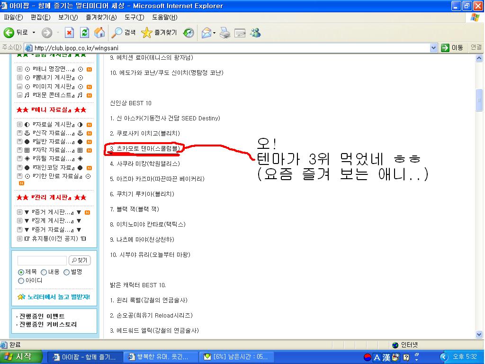Click the sidebar search text field
This screenshot has width=485, height=364.
pyautogui.click(x=42, y=261)
